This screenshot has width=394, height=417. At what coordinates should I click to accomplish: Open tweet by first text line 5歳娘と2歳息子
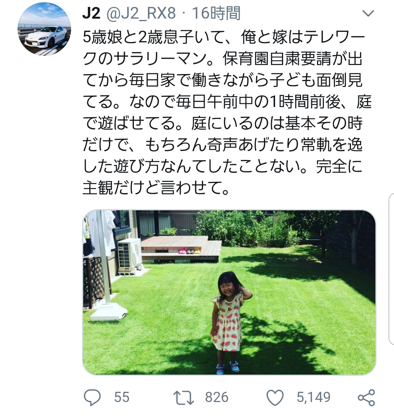click(224, 37)
